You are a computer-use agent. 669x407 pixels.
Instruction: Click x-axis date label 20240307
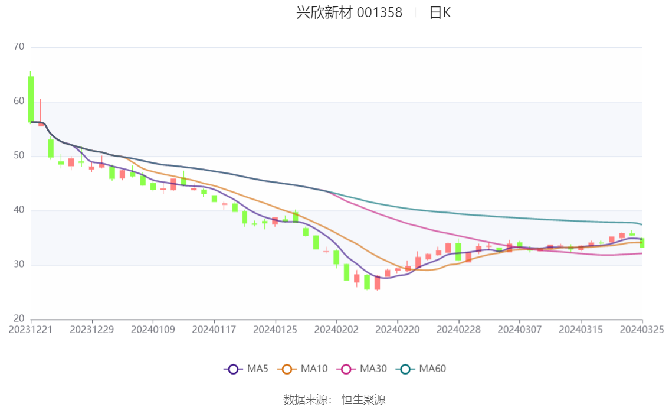(x=520, y=330)
